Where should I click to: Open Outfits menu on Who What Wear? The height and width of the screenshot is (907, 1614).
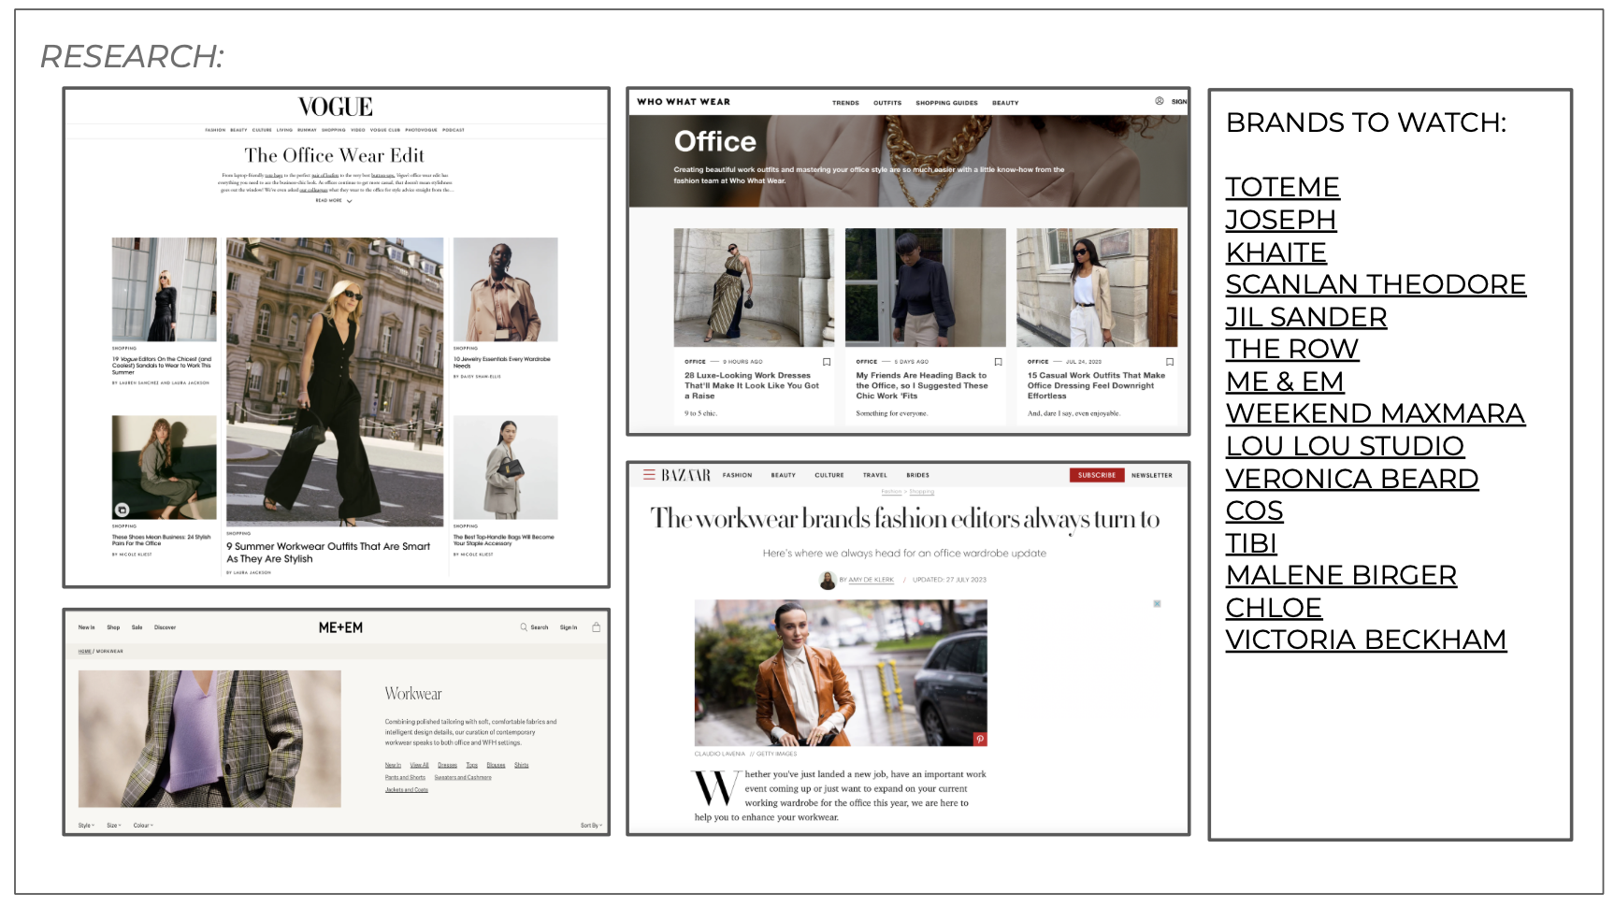click(887, 103)
